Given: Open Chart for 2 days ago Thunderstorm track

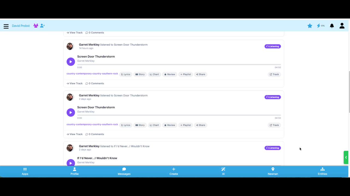Looking at the screenshot, I should coord(154,125).
